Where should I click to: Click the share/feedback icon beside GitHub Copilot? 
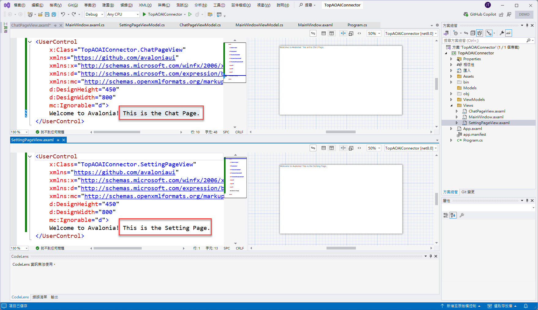point(501,14)
